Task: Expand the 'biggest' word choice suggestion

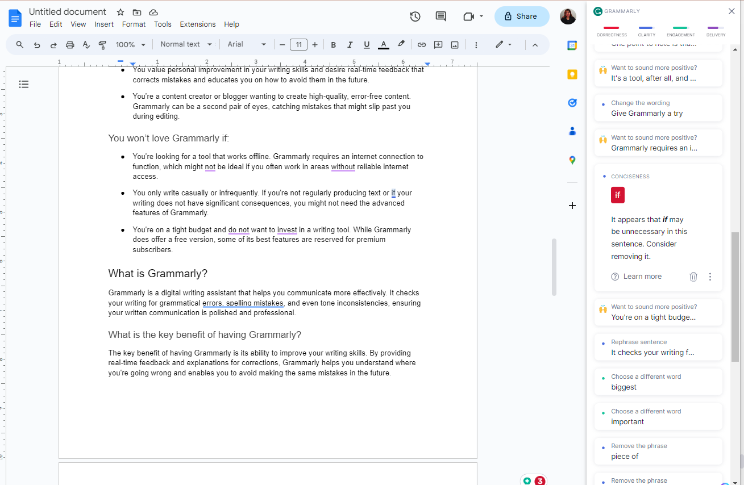Action: [658, 382]
